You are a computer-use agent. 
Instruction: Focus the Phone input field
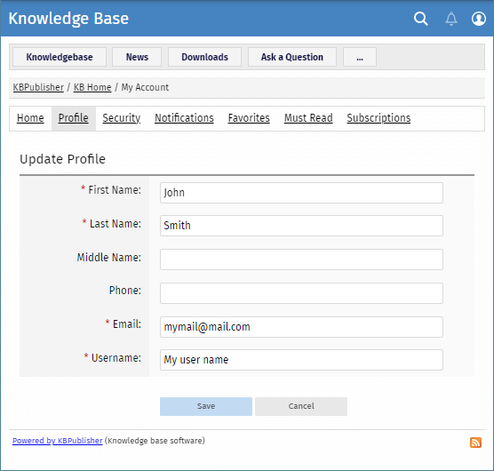(x=301, y=293)
